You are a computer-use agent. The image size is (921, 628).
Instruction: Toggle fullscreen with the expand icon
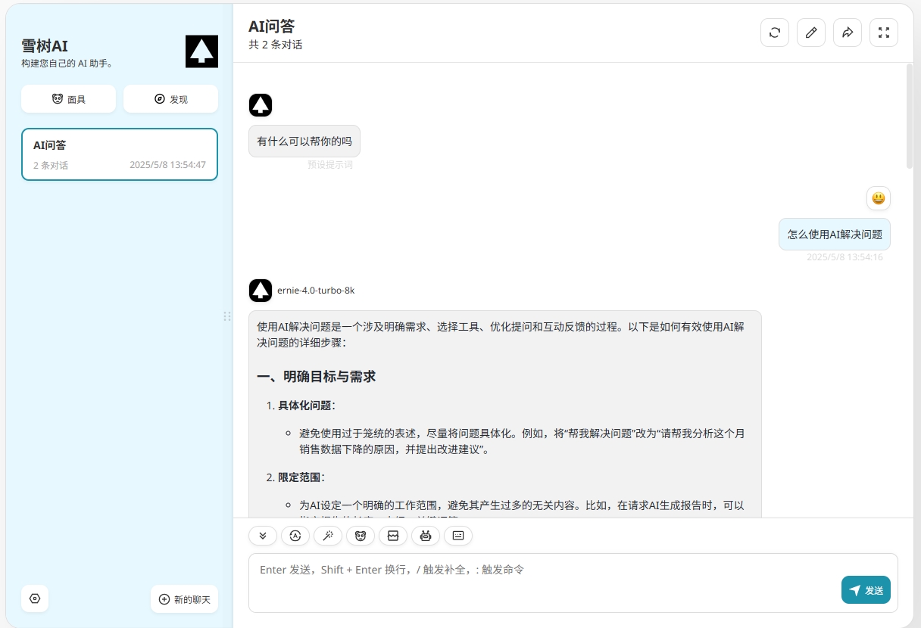884,33
